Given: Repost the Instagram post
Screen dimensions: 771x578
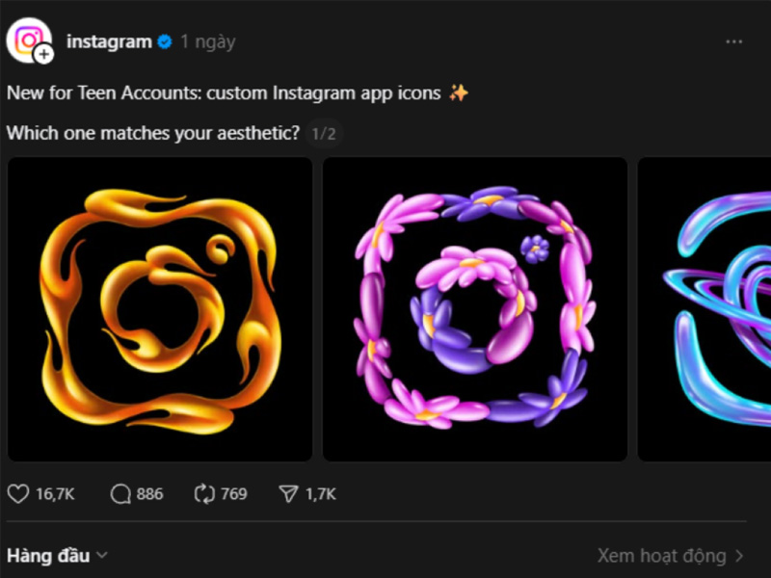Looking at the screenshot, I should coord(203,493).
